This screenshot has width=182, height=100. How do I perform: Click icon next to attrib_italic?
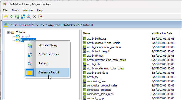click(85, 64)
